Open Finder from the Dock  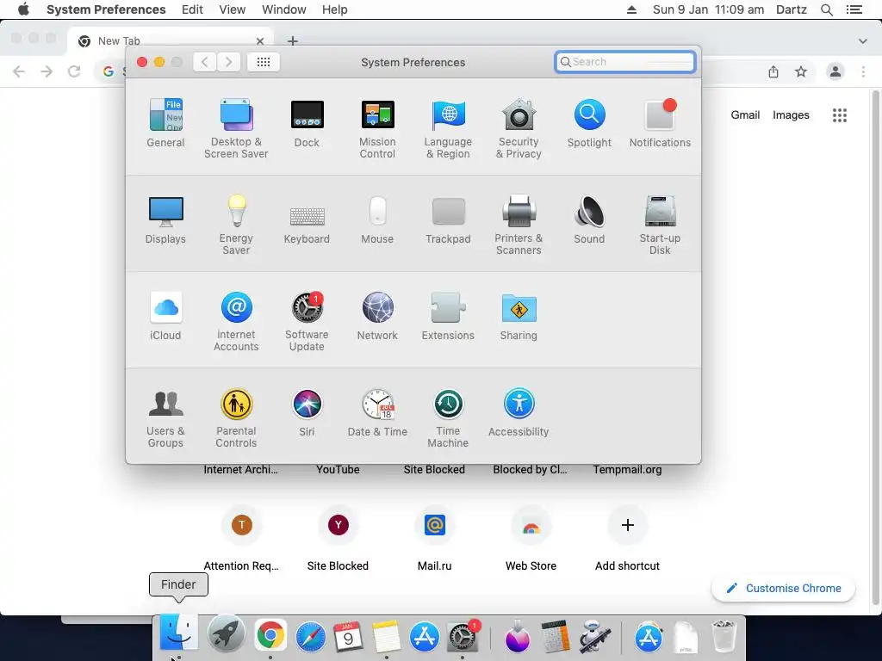pyautogui.click(x=178, y=634)
